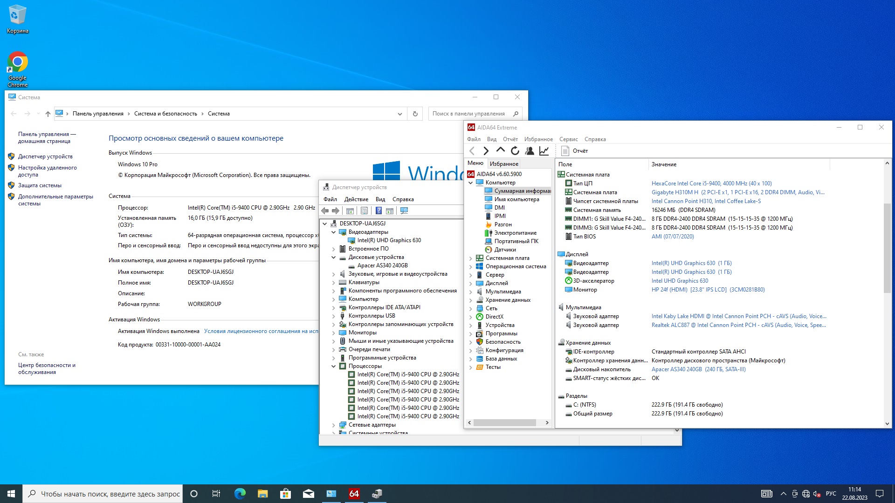Open AIDA64 favorites user icon
Image resolution: width=895 pixels, height=503 pixels.
(x=530, y=151)
